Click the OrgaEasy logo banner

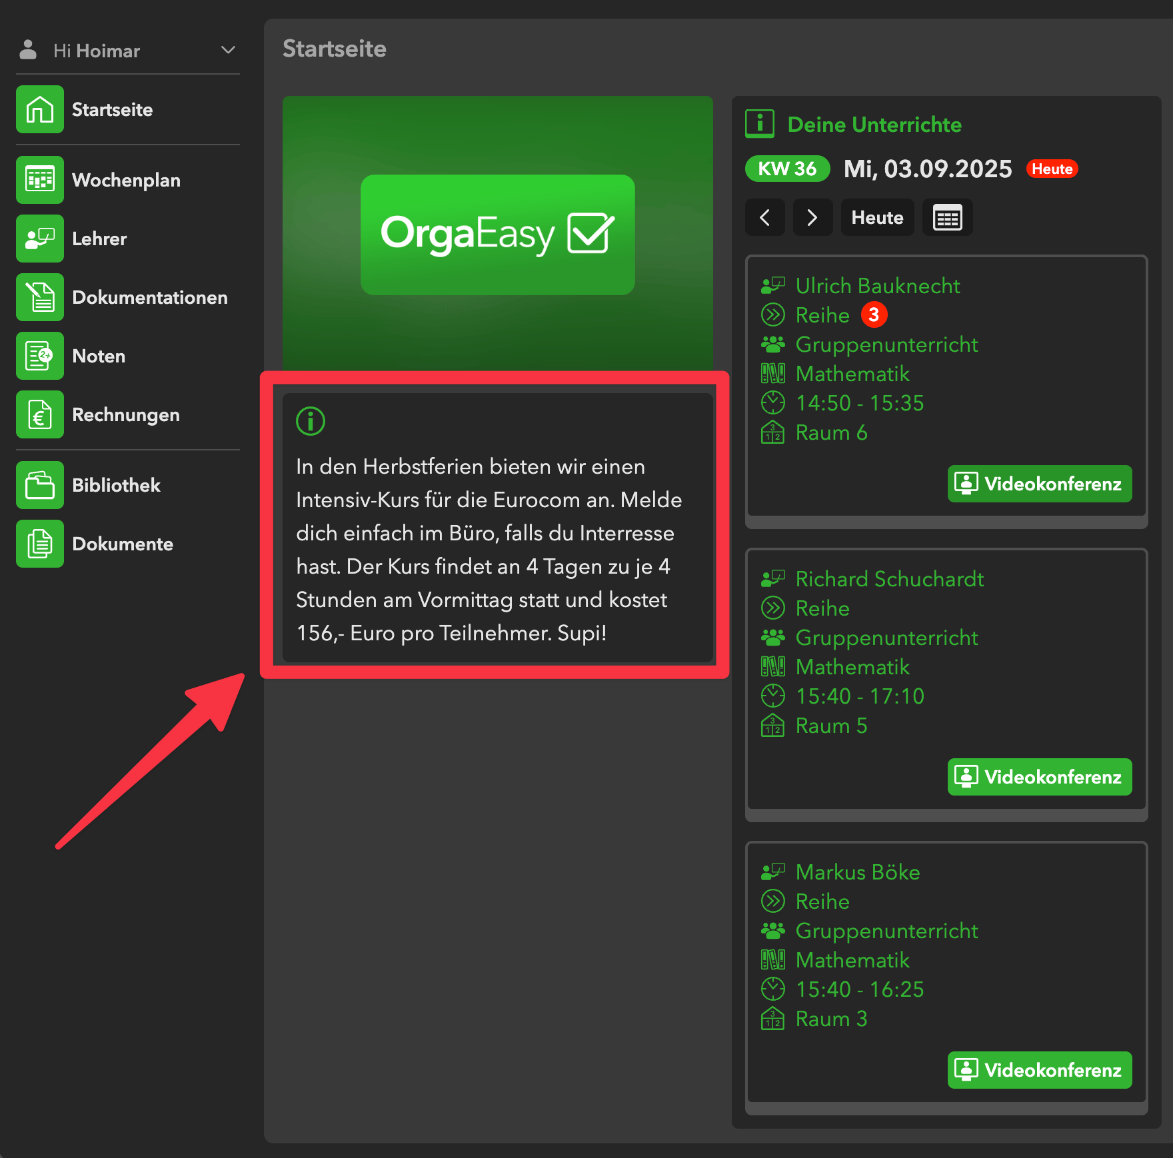click(497, 235)
